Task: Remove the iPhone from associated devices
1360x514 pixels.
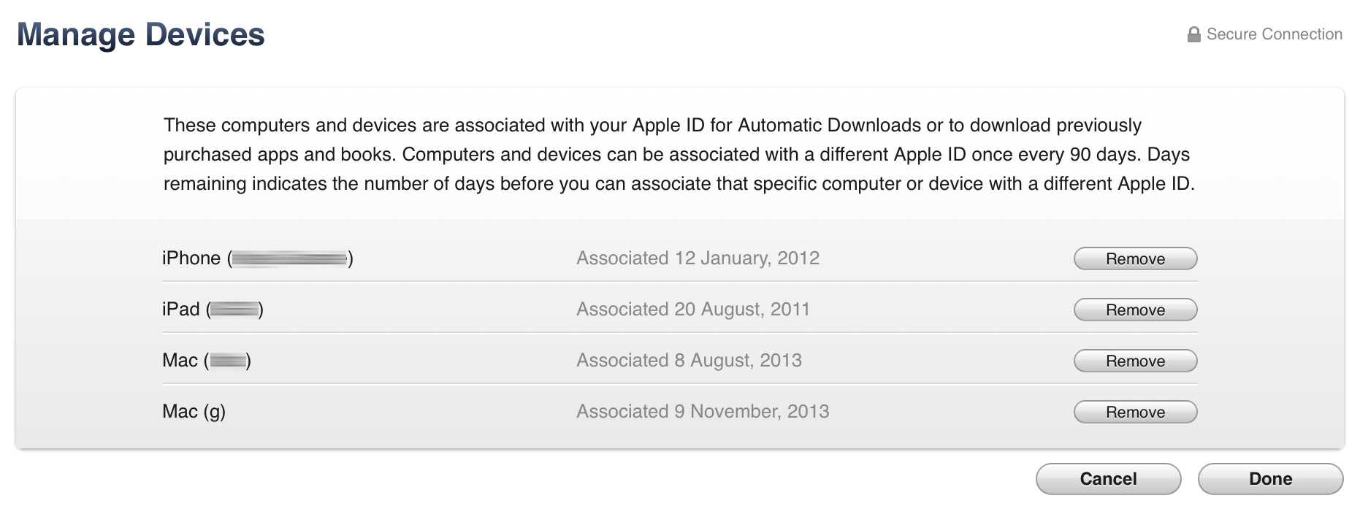Action: pyautogui.click(x=1134, y=258)
